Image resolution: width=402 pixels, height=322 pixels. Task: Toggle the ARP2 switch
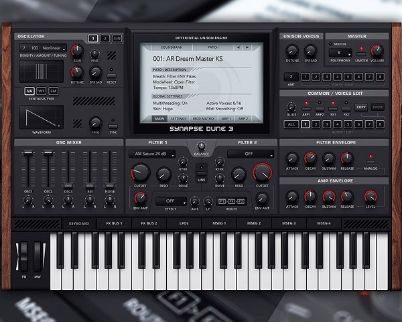pyautogui.click(x=320, y=109)
